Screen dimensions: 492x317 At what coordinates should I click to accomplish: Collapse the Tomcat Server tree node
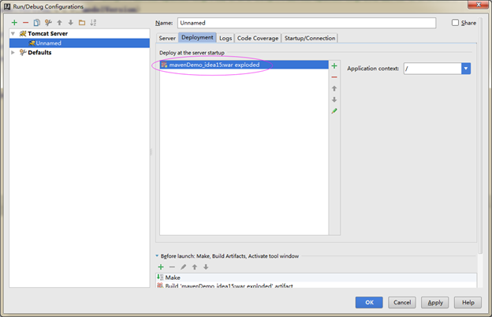click(13, 34)
